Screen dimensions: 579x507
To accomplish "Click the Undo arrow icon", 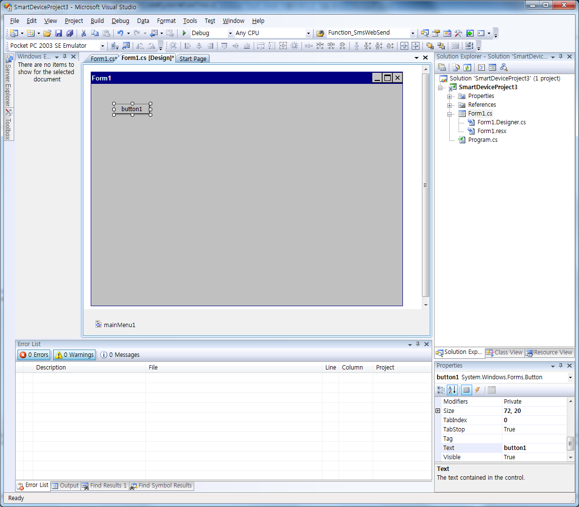I will (x=120, y=33).
